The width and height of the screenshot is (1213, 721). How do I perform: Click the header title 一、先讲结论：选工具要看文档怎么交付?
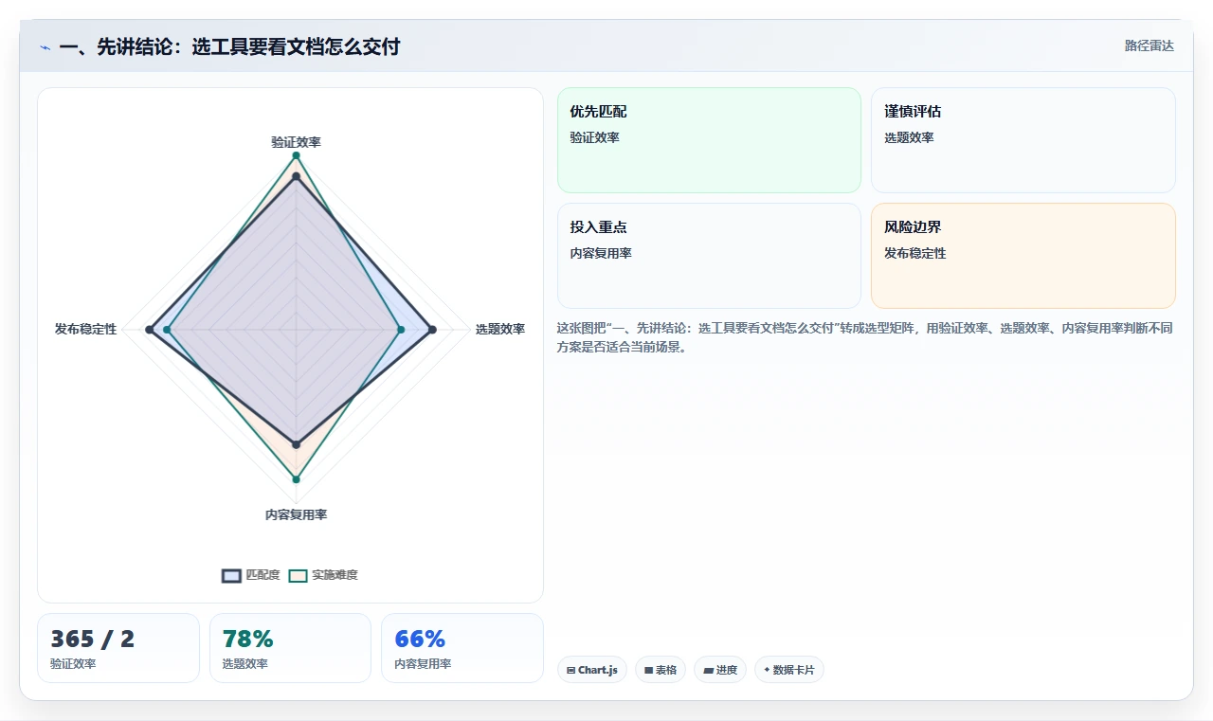[229, 46]
